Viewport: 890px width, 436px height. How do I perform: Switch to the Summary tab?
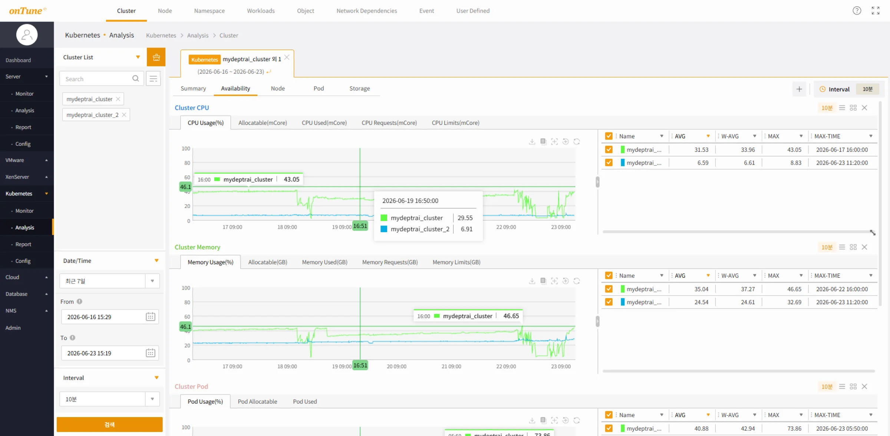[x=193, y=88]
